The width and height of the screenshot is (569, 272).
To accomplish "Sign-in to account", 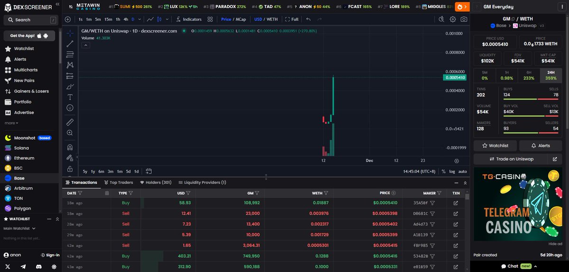I will click(50, 255).
